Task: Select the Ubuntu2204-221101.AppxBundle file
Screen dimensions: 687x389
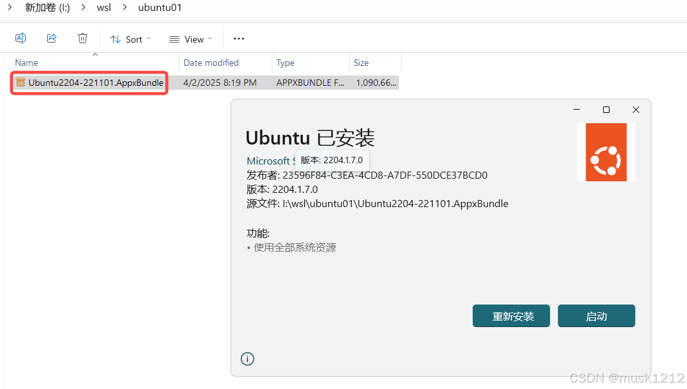Action: point(90,83)
